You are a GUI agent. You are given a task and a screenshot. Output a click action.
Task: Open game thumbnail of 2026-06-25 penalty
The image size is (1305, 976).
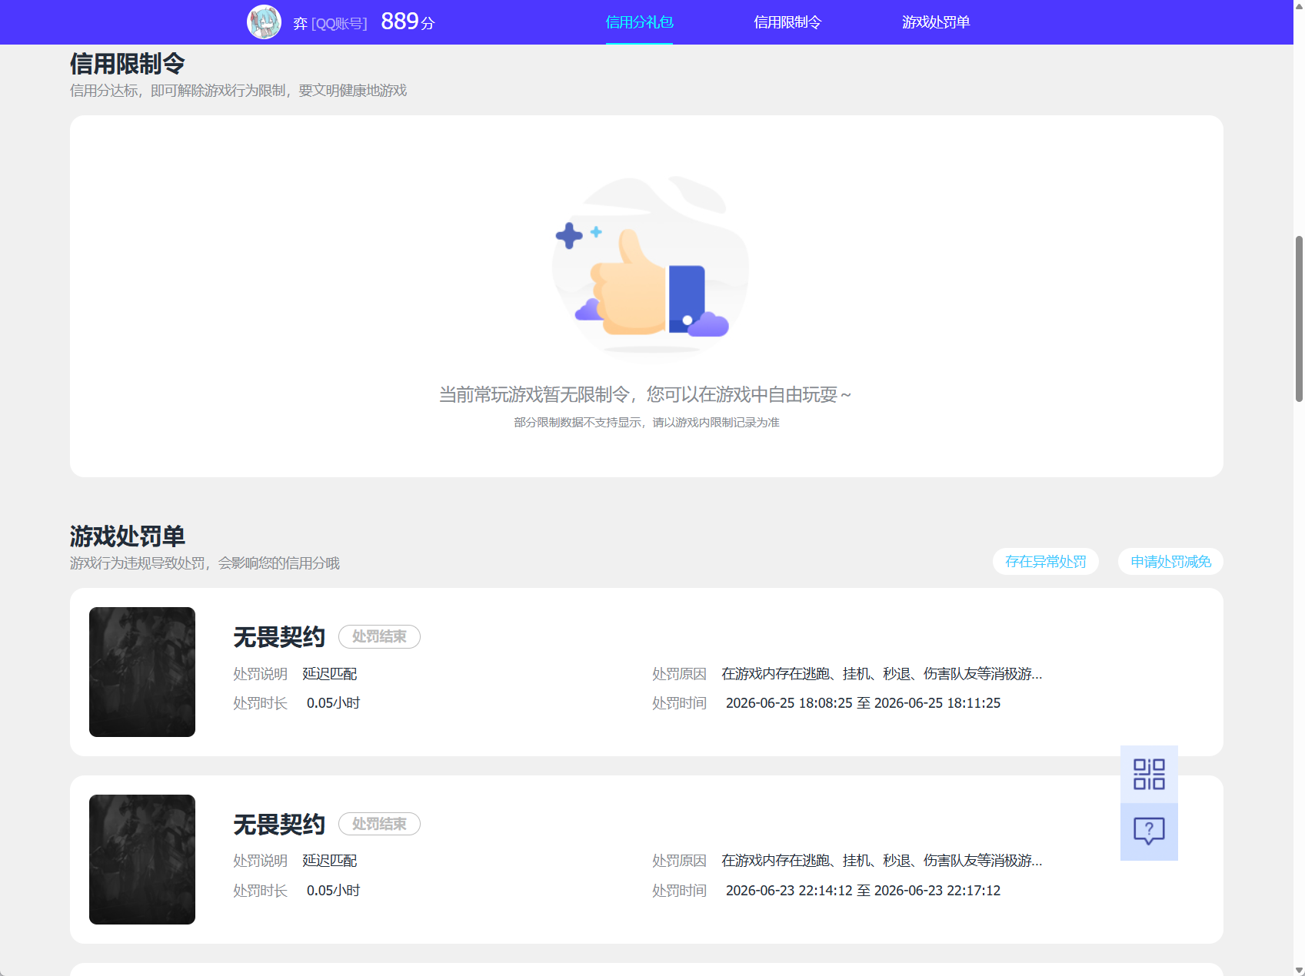142,672
